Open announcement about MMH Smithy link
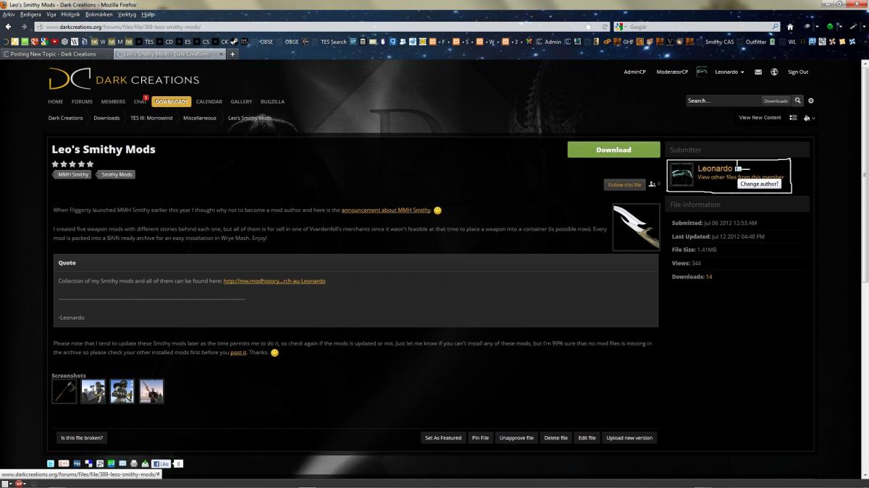Image resolution: width=869 pixels, height=488 pixels. point(386,210)
